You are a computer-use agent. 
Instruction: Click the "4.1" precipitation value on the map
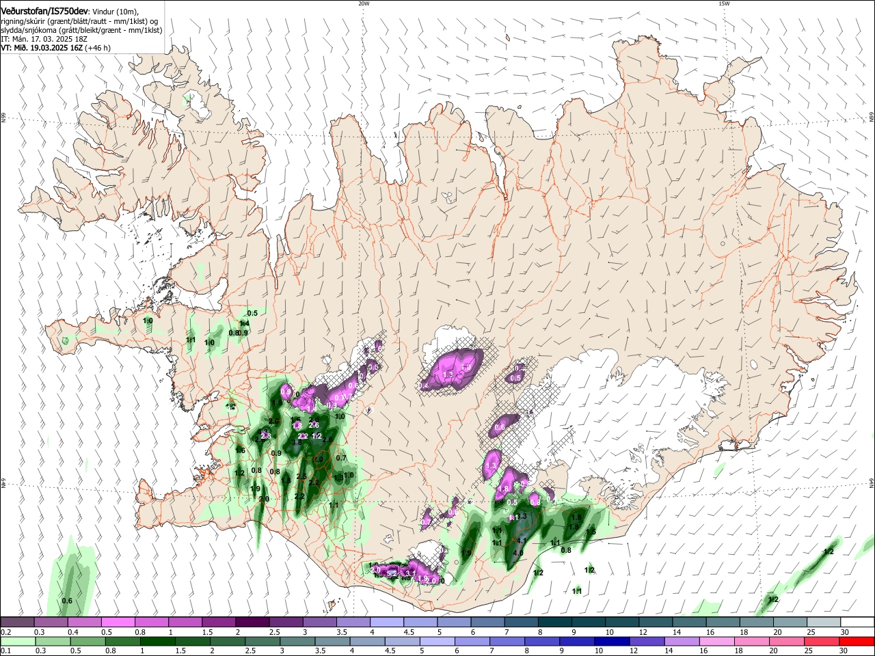tap(521, 541)
